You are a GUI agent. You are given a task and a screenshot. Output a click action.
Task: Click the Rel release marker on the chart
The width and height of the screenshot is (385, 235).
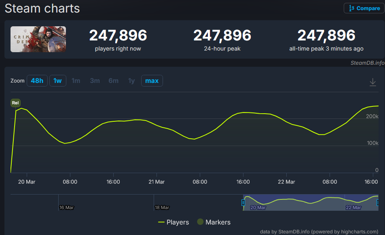15,103
